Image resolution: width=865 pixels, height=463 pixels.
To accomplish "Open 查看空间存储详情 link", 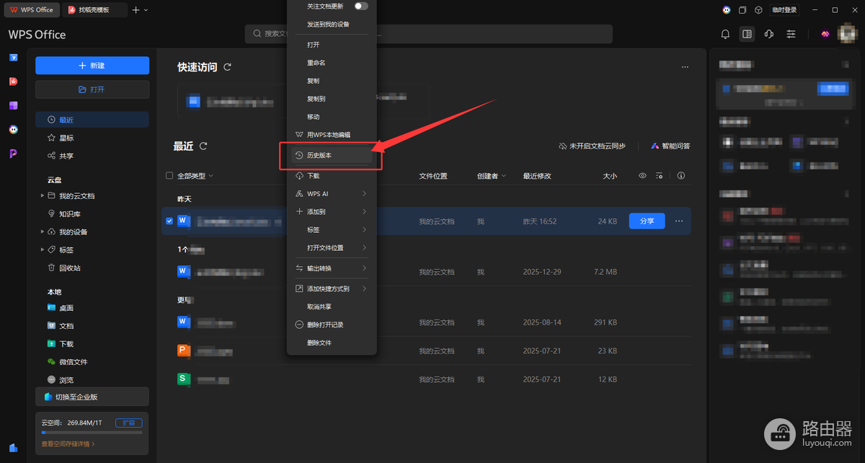I will click(x=68, y=444).
